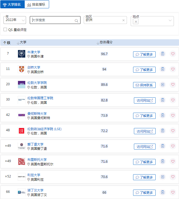Favorite 剑桥大学 with heart icon
179x199 pixels.
[x=173, y=69]
